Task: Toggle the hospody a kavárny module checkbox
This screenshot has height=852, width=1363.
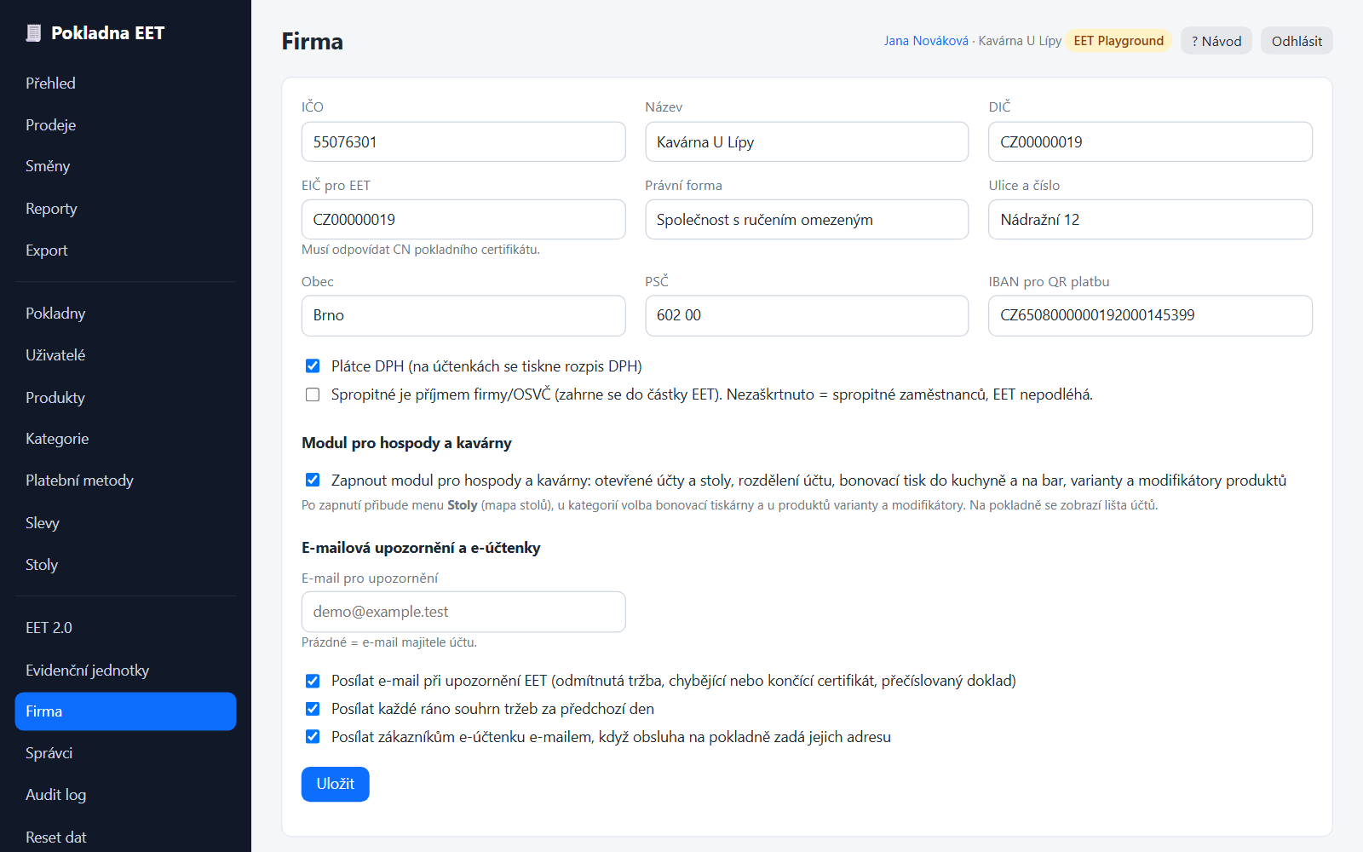Action: pos(313,481)
